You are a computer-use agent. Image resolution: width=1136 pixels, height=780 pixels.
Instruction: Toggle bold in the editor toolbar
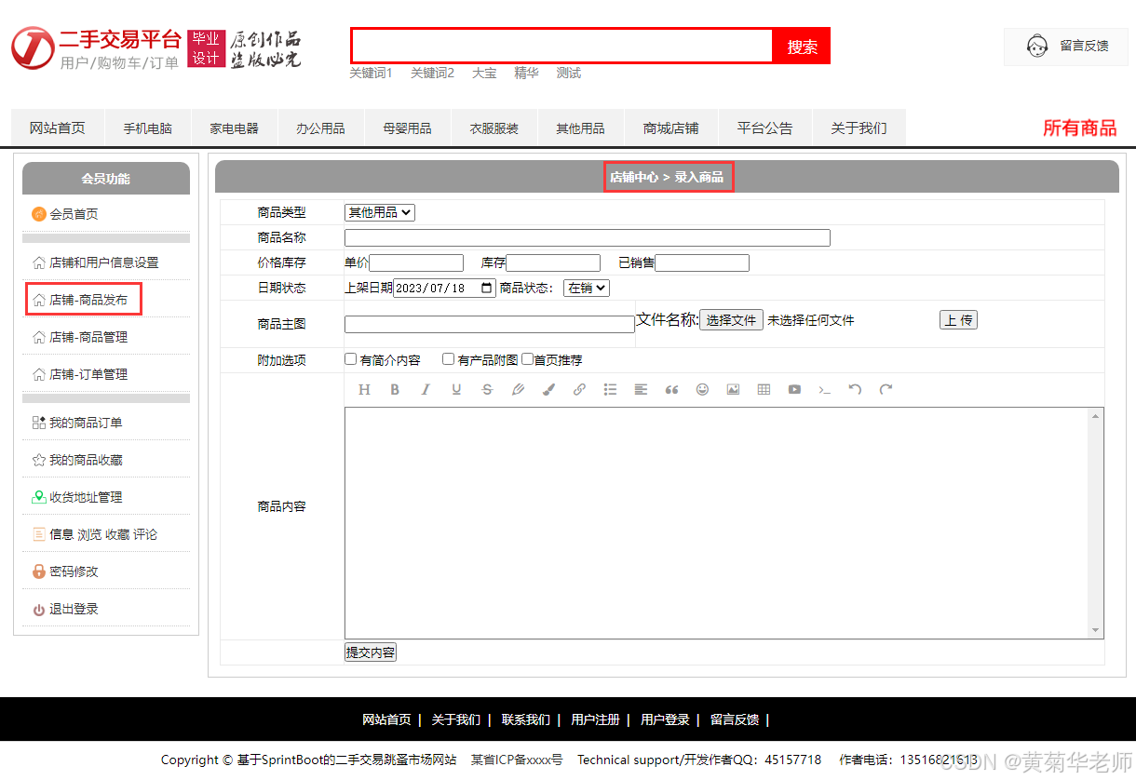[x=395, y=390]
